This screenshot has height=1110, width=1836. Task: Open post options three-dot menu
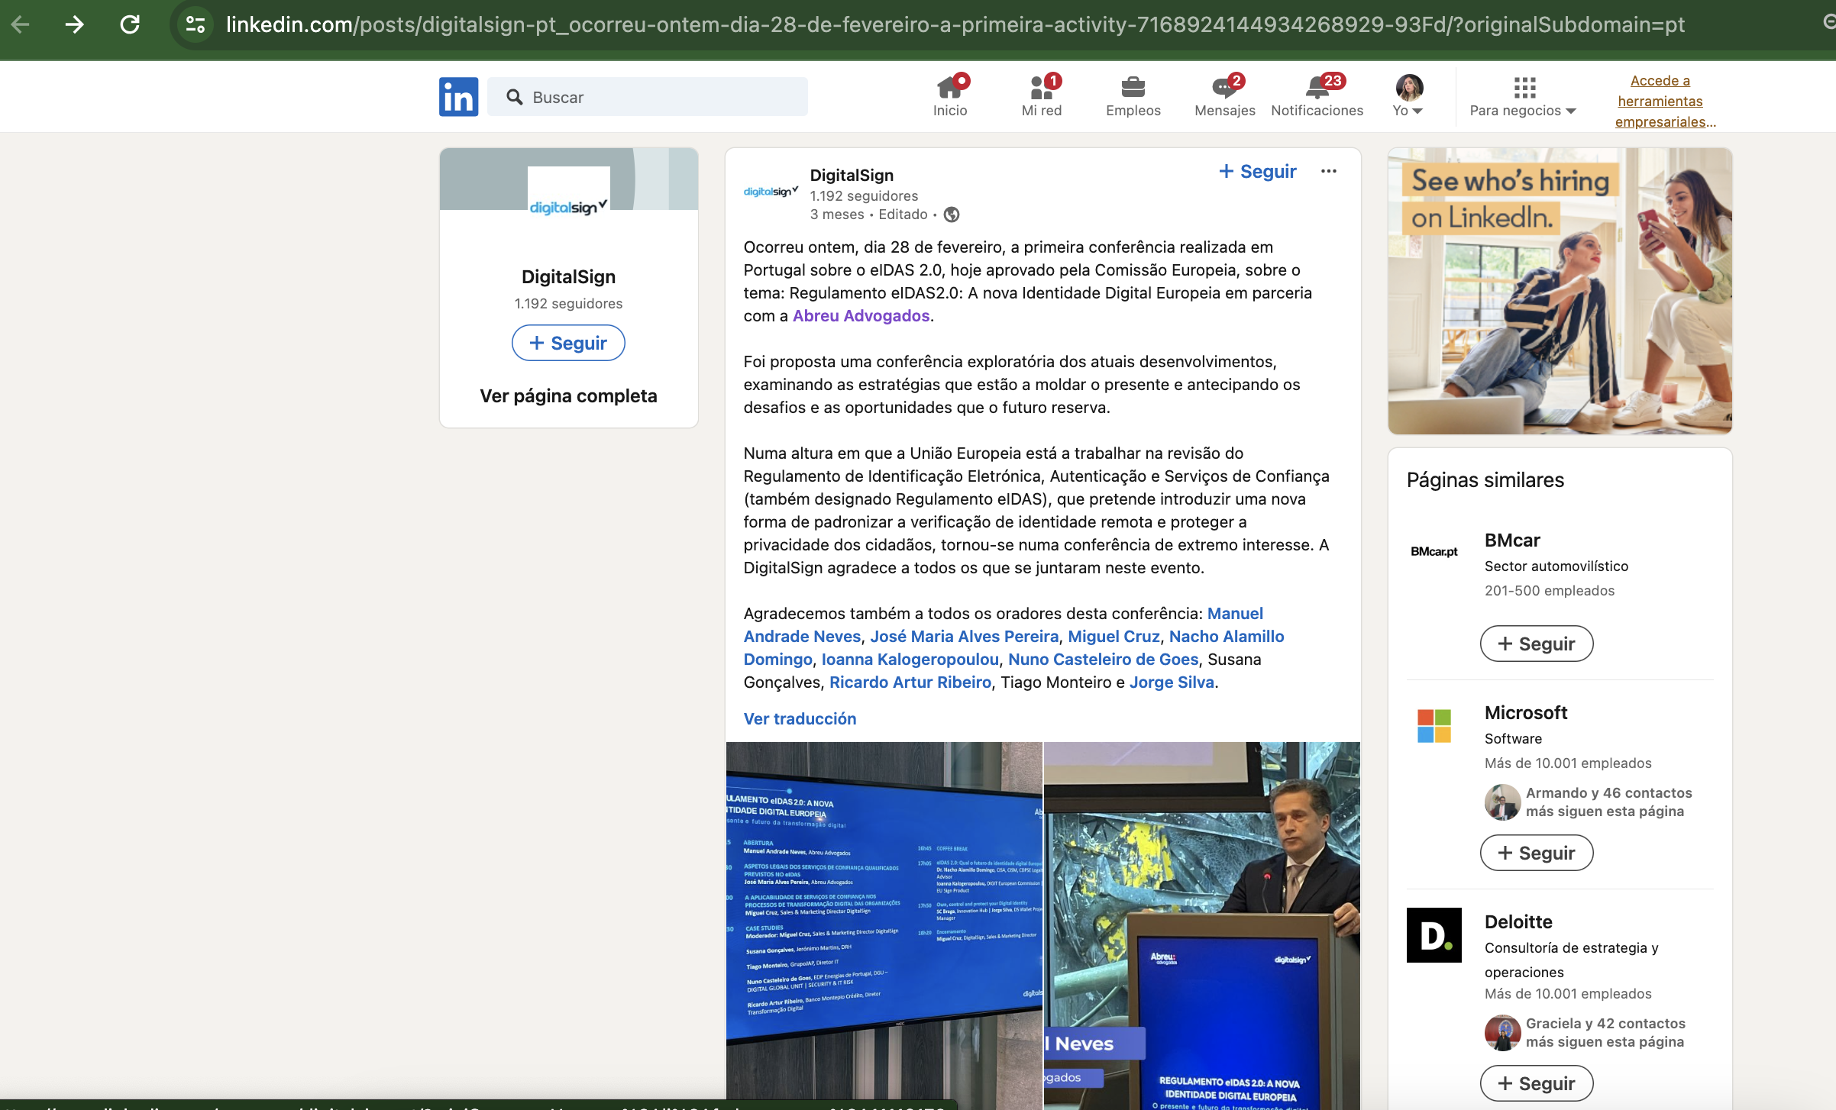tap(1328, 171)
